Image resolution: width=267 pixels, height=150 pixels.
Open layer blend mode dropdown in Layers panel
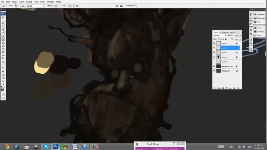[220, 35]
